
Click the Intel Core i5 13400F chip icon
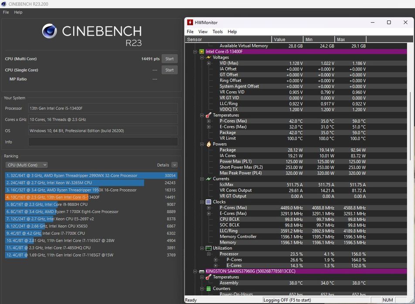coord(201,51)
